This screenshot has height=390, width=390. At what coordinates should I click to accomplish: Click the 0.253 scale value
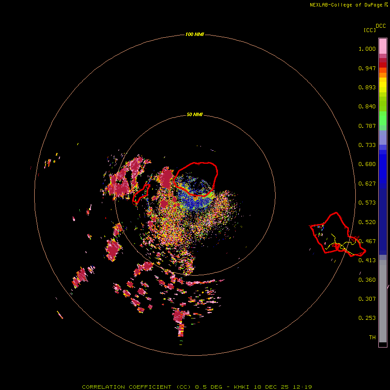pos(367,318)
